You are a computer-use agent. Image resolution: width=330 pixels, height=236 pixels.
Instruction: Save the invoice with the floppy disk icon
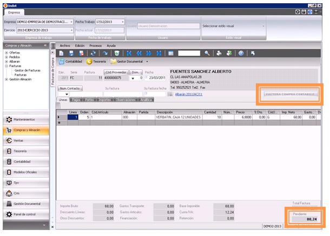click(72, 54)
